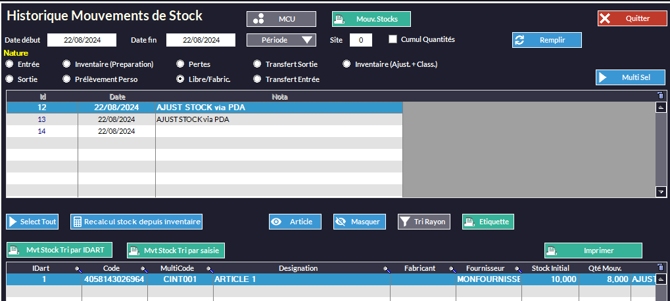Choose the Transfert Sortie radio option
The height and width of the screenshot is (301, 670).
click(x=258, y=64)
